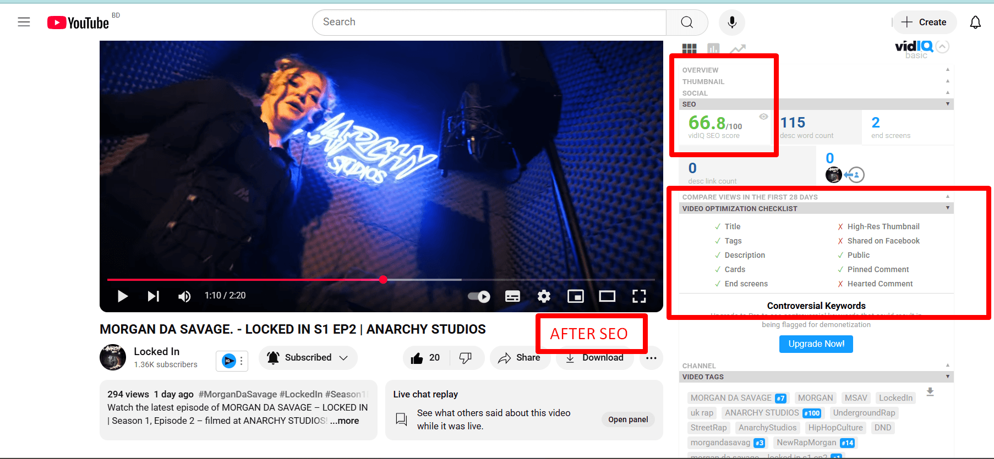Click the vidIQ channel badge icon
Screen dimensions: 994x459
tap(228, 361)
